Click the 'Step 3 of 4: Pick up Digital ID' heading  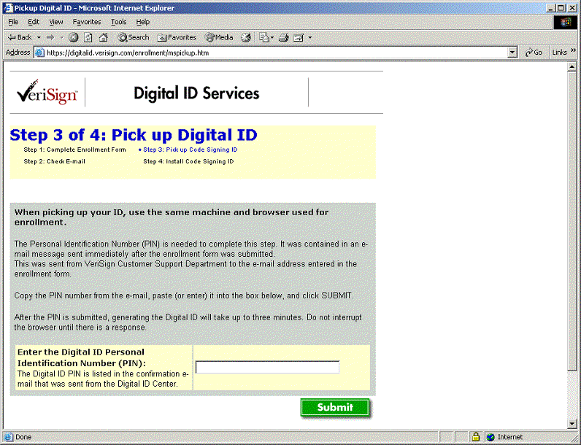point(134,135)
